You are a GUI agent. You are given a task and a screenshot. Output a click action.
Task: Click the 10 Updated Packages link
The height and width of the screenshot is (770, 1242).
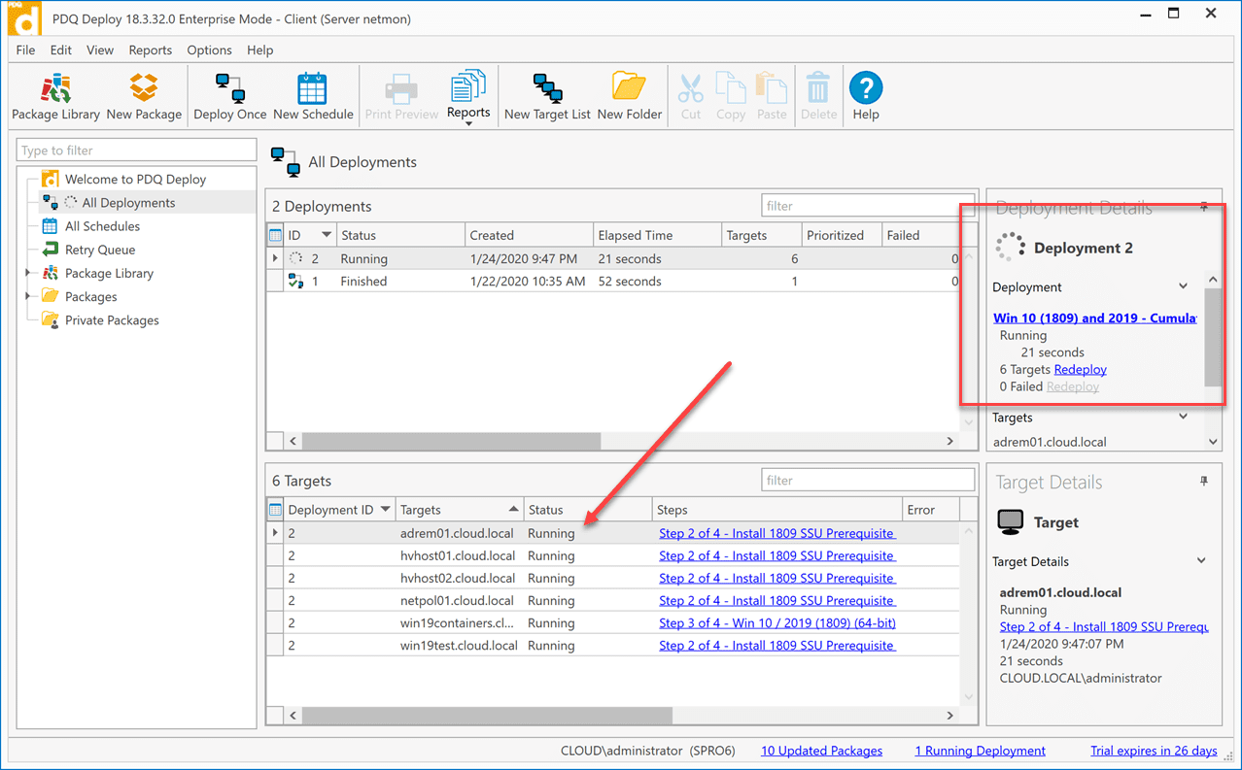[821, 751]
